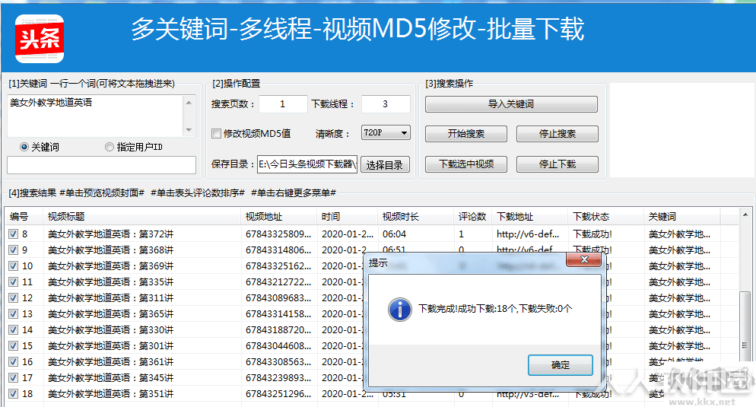Select title 美女外教学地道英语：第330讲
756x407 pixels.
pos(110,330)
